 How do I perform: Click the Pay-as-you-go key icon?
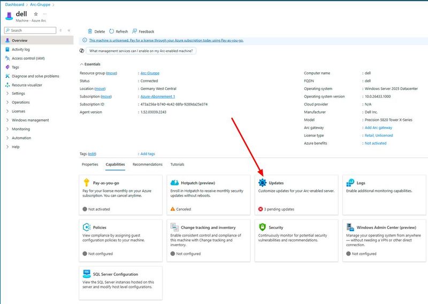click(x=86, y=182)
